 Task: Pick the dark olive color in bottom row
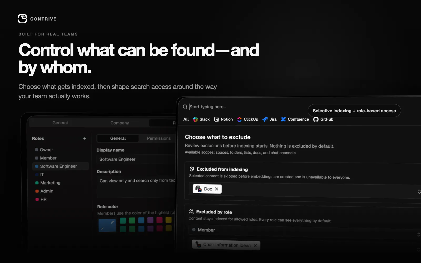coord(169,228)
